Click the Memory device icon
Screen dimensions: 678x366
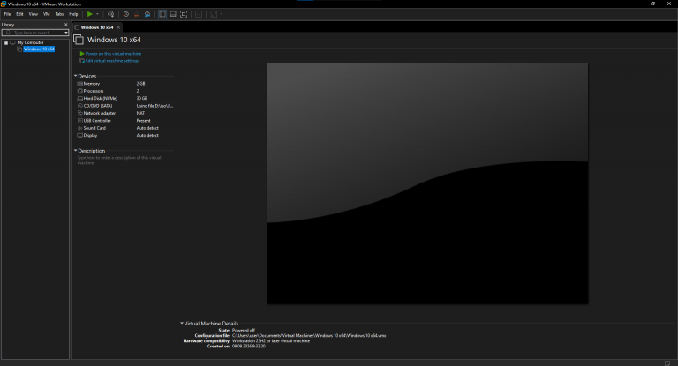click(80, 84)
